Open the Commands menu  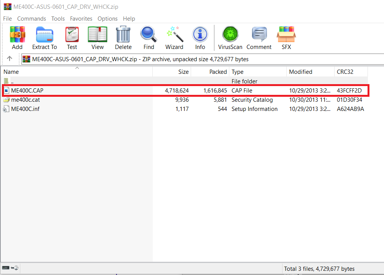pyautogui.click(x=32, y=19)
